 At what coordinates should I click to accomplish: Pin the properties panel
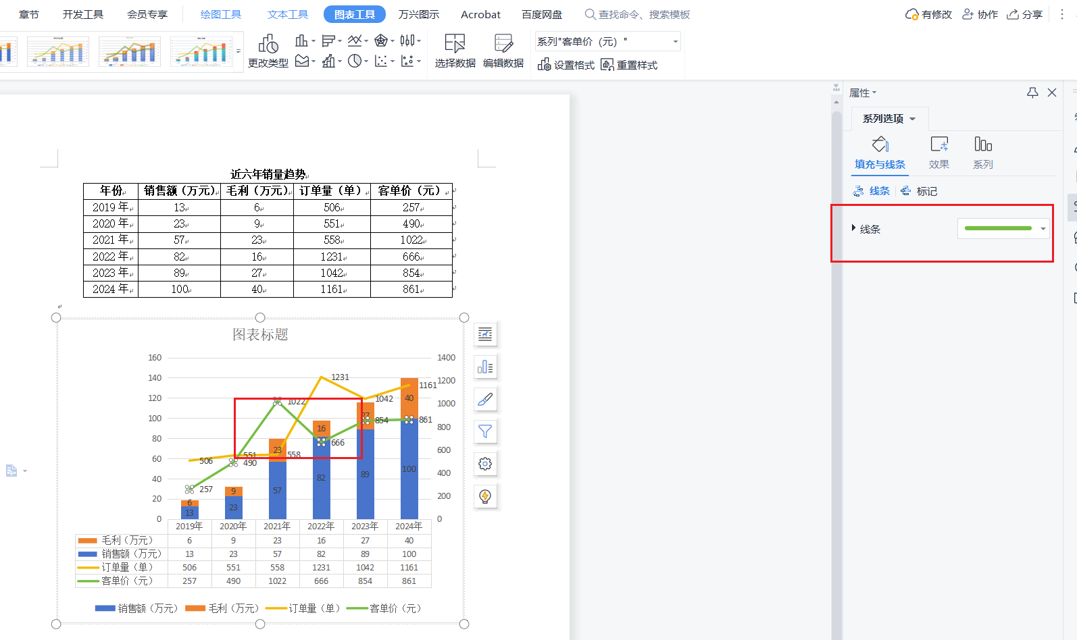[1032, 92]
